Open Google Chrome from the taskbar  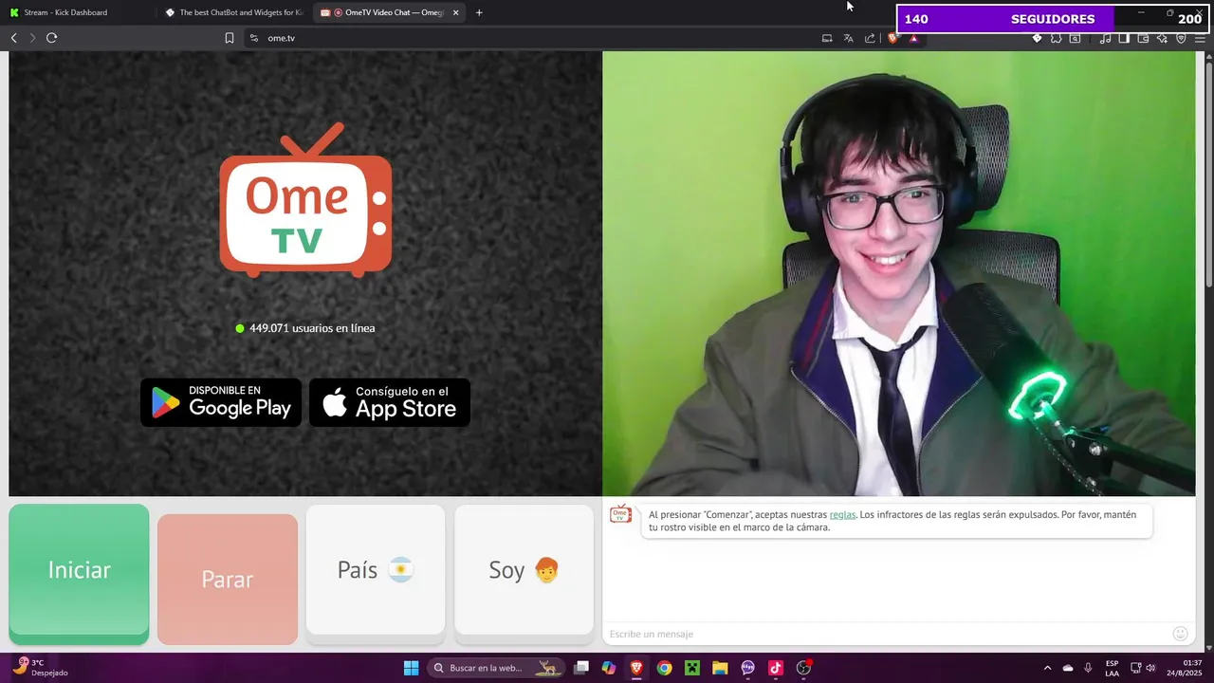coord(664,668)
